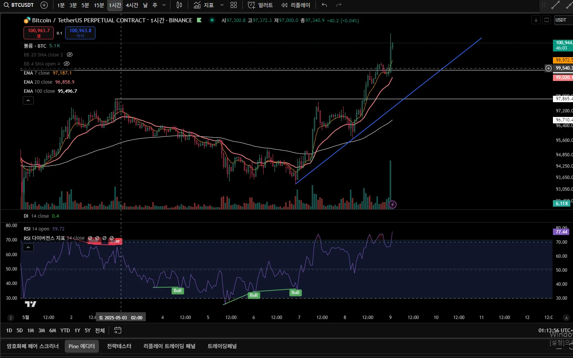
Task: Switch to the 15분 timeframe
Action: pyautogui.click(x=99, y=5)
